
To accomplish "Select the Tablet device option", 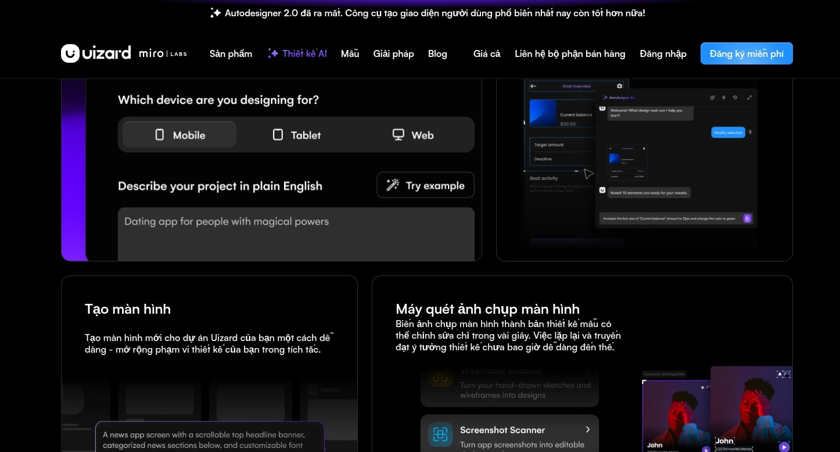I will [x=296, y=135].
